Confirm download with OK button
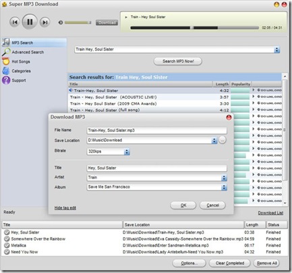Image resolution: width=292 pixels, height=273 pixels. (x=183, y=205)
